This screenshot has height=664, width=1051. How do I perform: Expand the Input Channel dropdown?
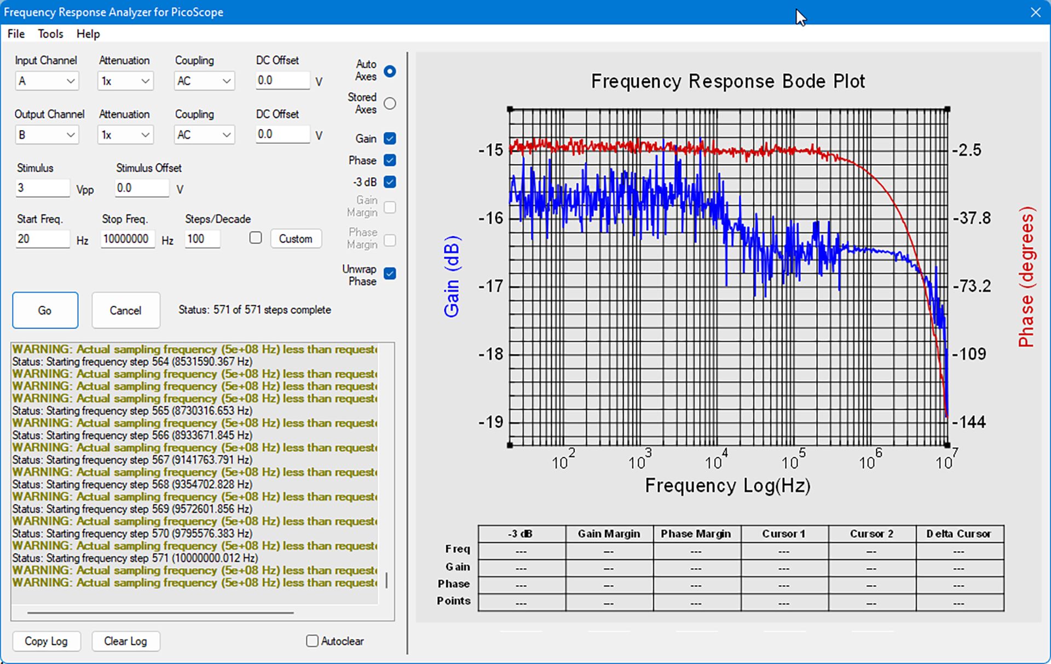click(47, 81)
